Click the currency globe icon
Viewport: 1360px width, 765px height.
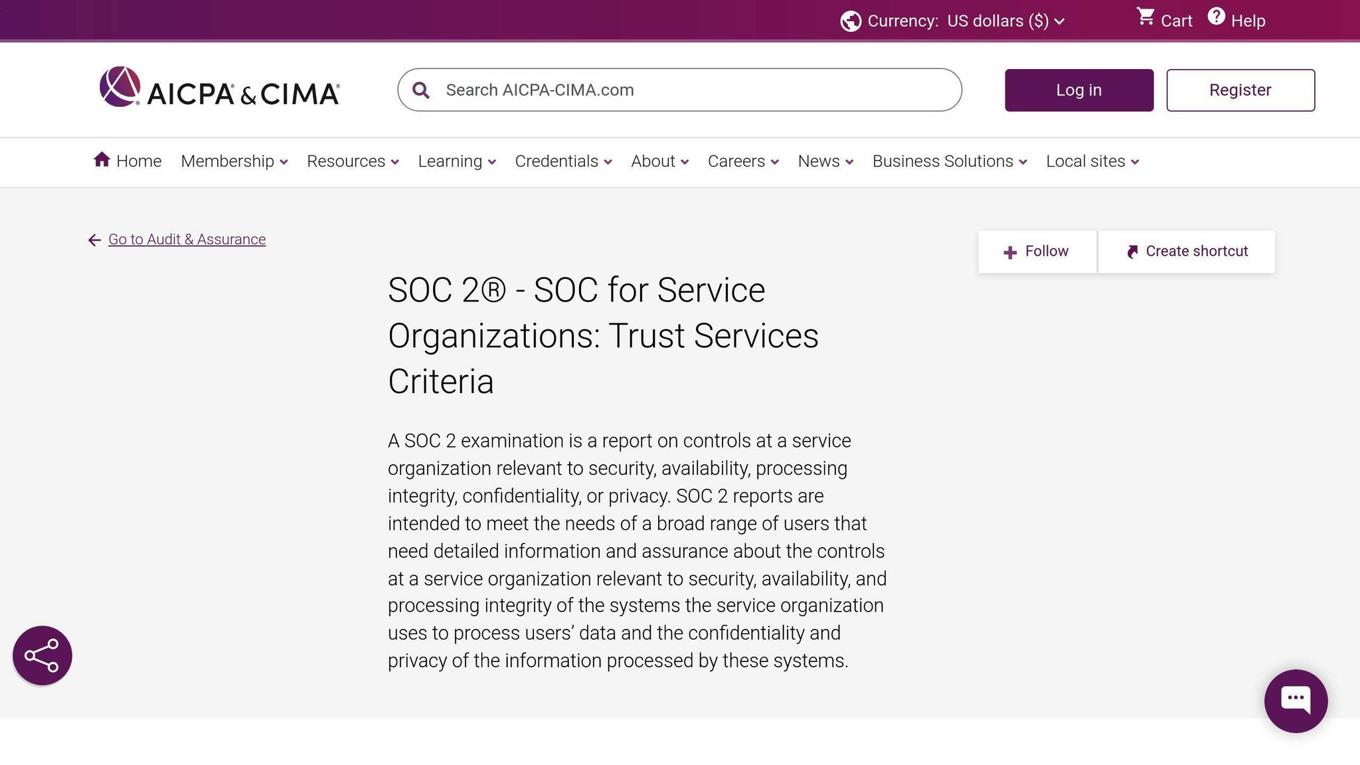[850, 21]
